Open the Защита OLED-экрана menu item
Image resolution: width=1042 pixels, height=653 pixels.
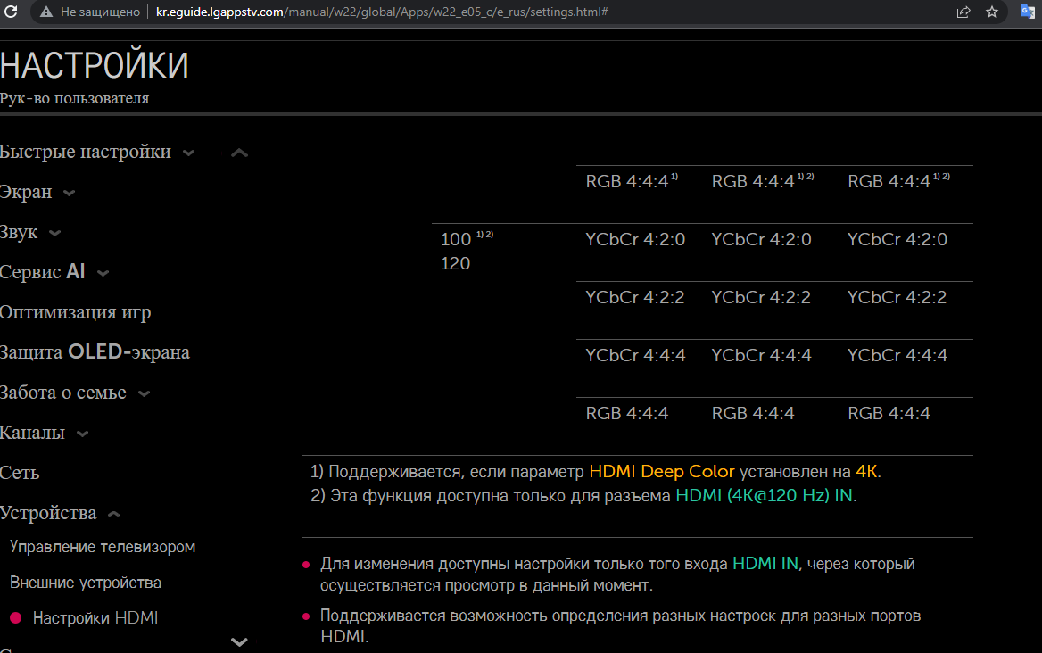point(95,352)
